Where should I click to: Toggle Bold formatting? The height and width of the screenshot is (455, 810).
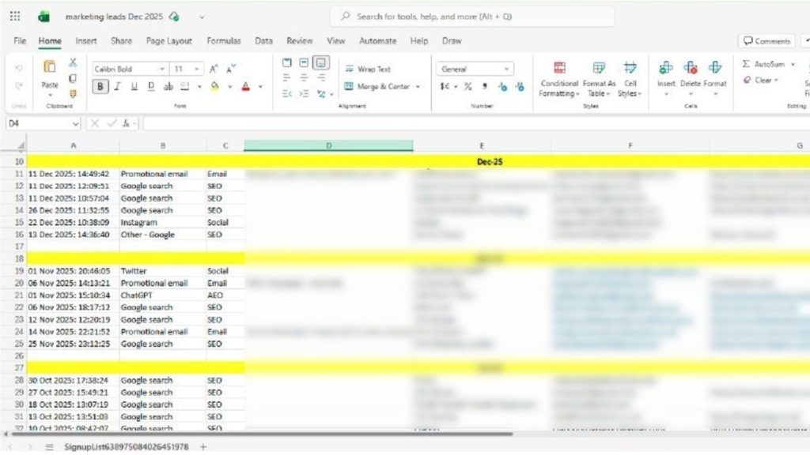(x=100, y=86)
